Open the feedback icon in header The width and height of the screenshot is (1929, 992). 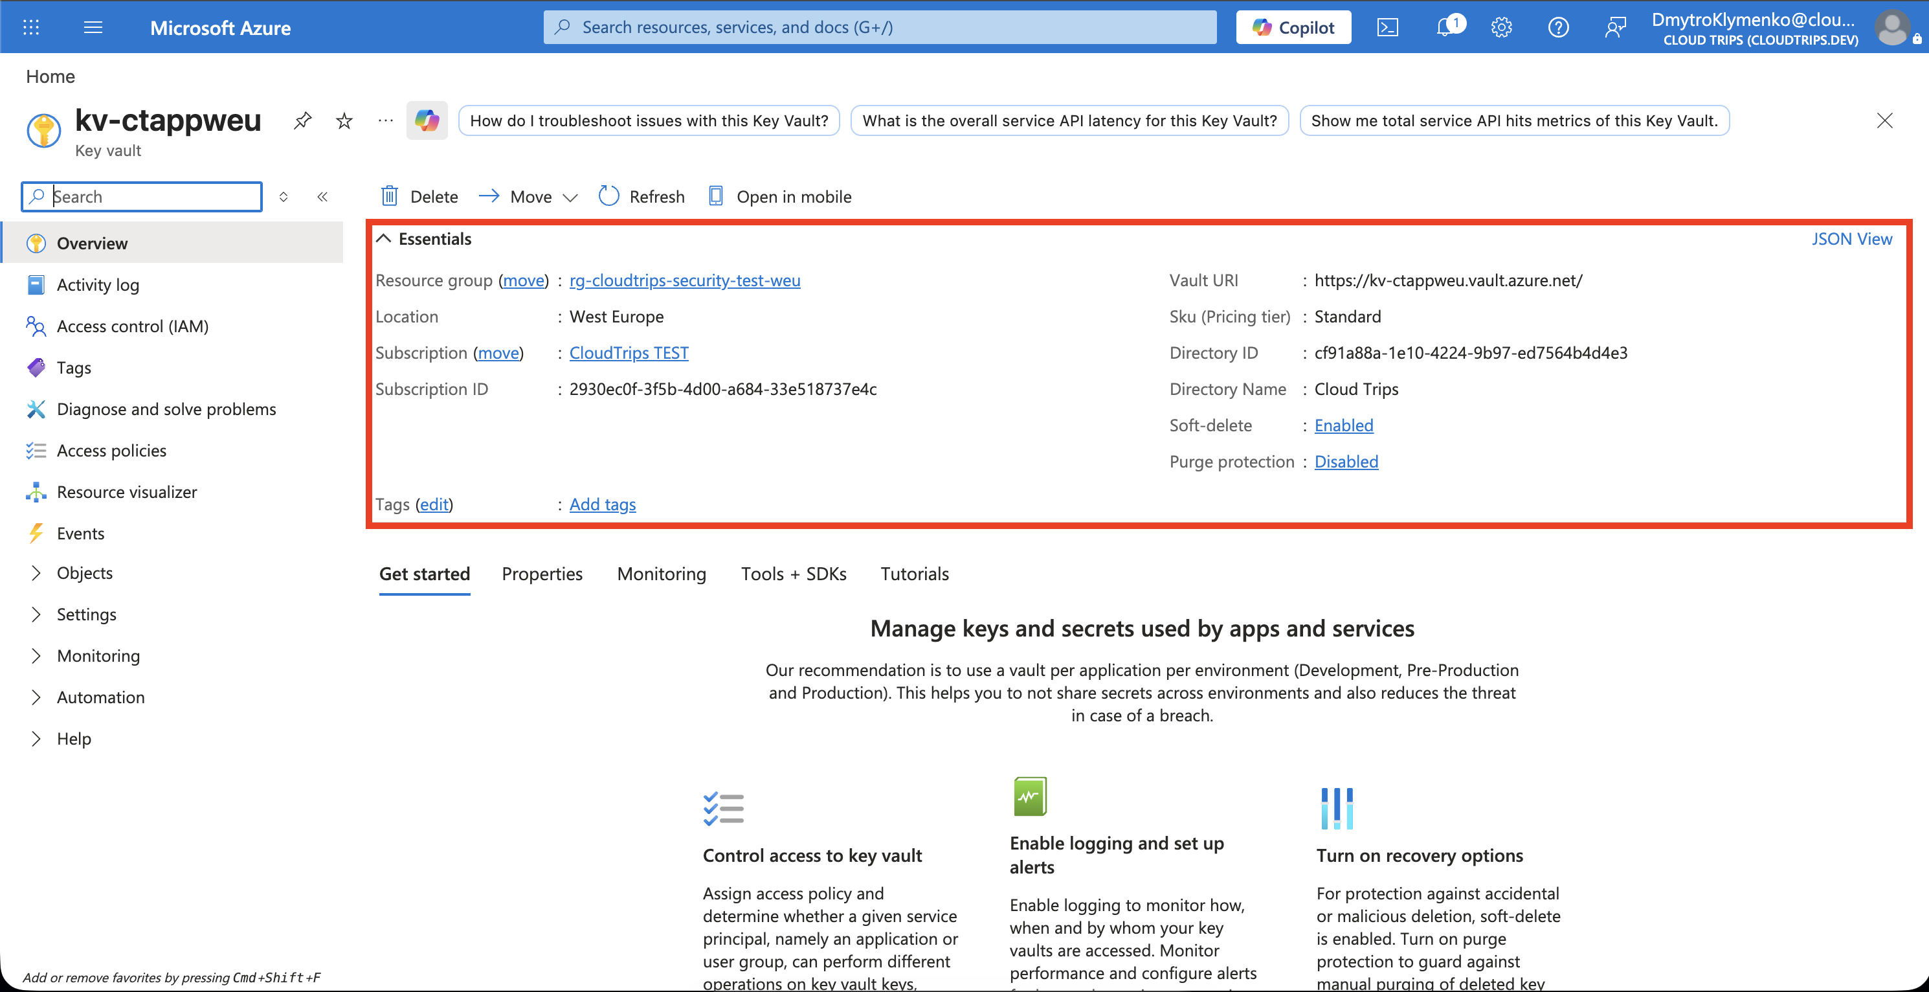point(1615,28)
